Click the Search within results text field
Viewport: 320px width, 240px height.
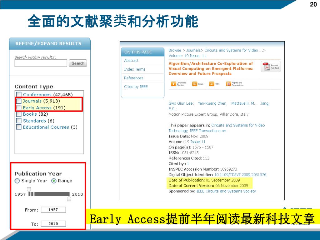(41, 63)
